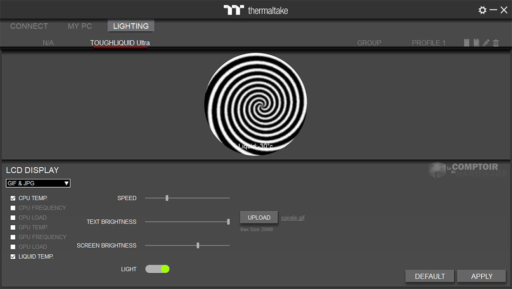Switch to the CONNECT tab
Viewport: 512px width, 289px height.
pos(29,26)
